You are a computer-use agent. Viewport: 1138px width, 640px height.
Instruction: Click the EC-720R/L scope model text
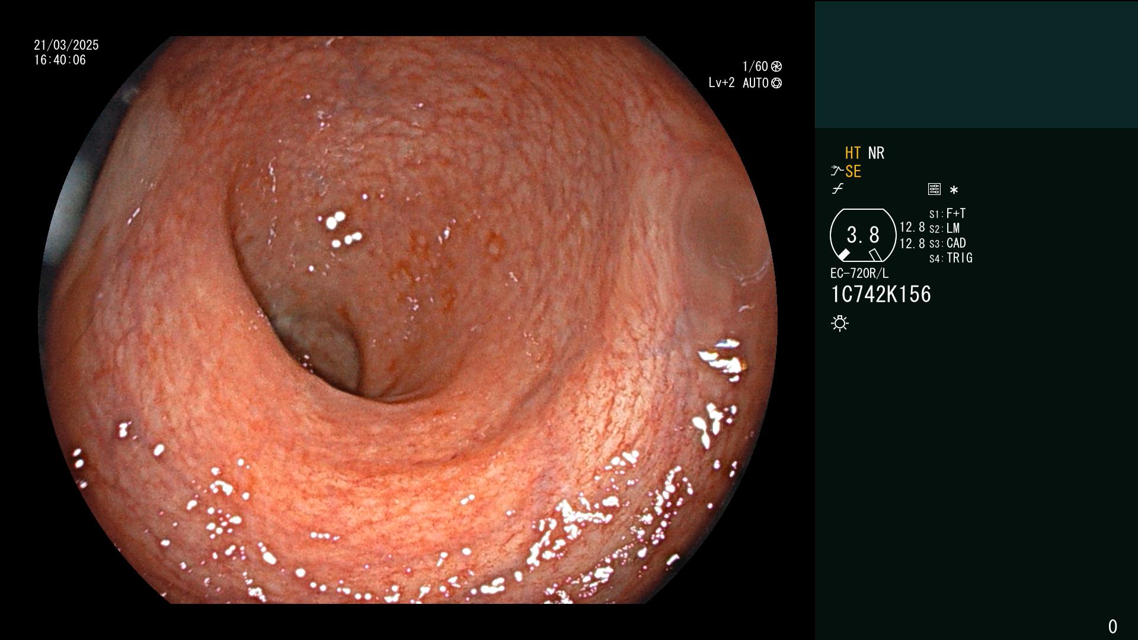click(x=859, y=273)
